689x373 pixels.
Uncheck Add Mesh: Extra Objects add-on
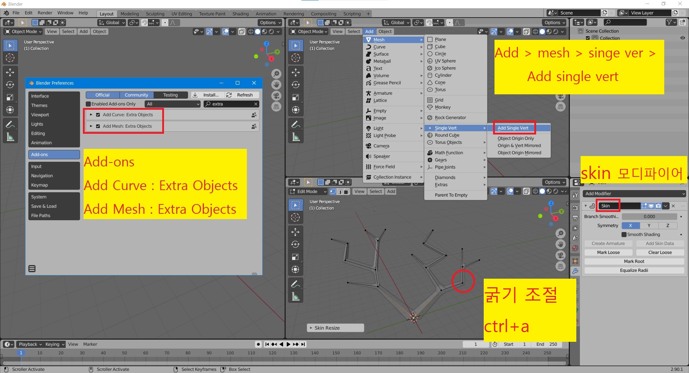[x=98, y=126]
